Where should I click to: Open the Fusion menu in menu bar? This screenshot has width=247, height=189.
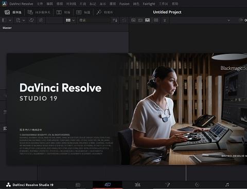pyautogui.click(x=125, y=4)
